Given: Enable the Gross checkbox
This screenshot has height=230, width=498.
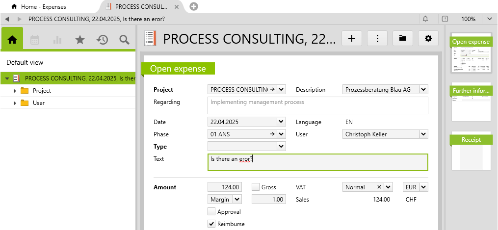Looking at the screenshot, I should 256,187.
